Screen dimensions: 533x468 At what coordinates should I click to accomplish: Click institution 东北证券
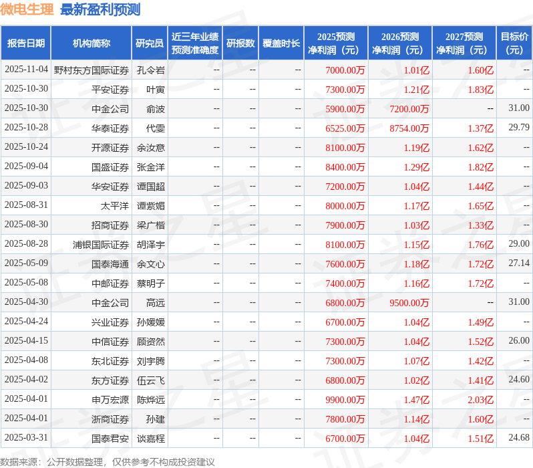tap(110, 362)
